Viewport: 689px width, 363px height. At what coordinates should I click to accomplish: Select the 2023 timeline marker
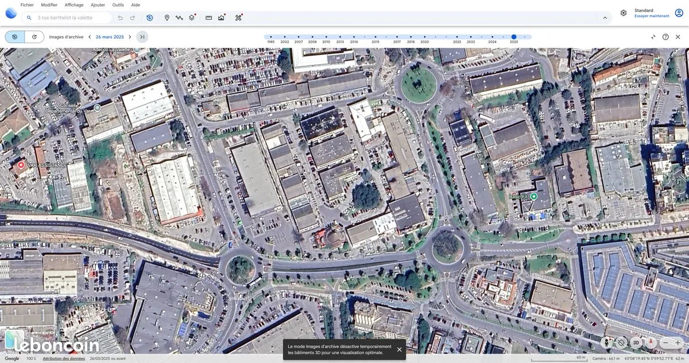coord(471,37)
